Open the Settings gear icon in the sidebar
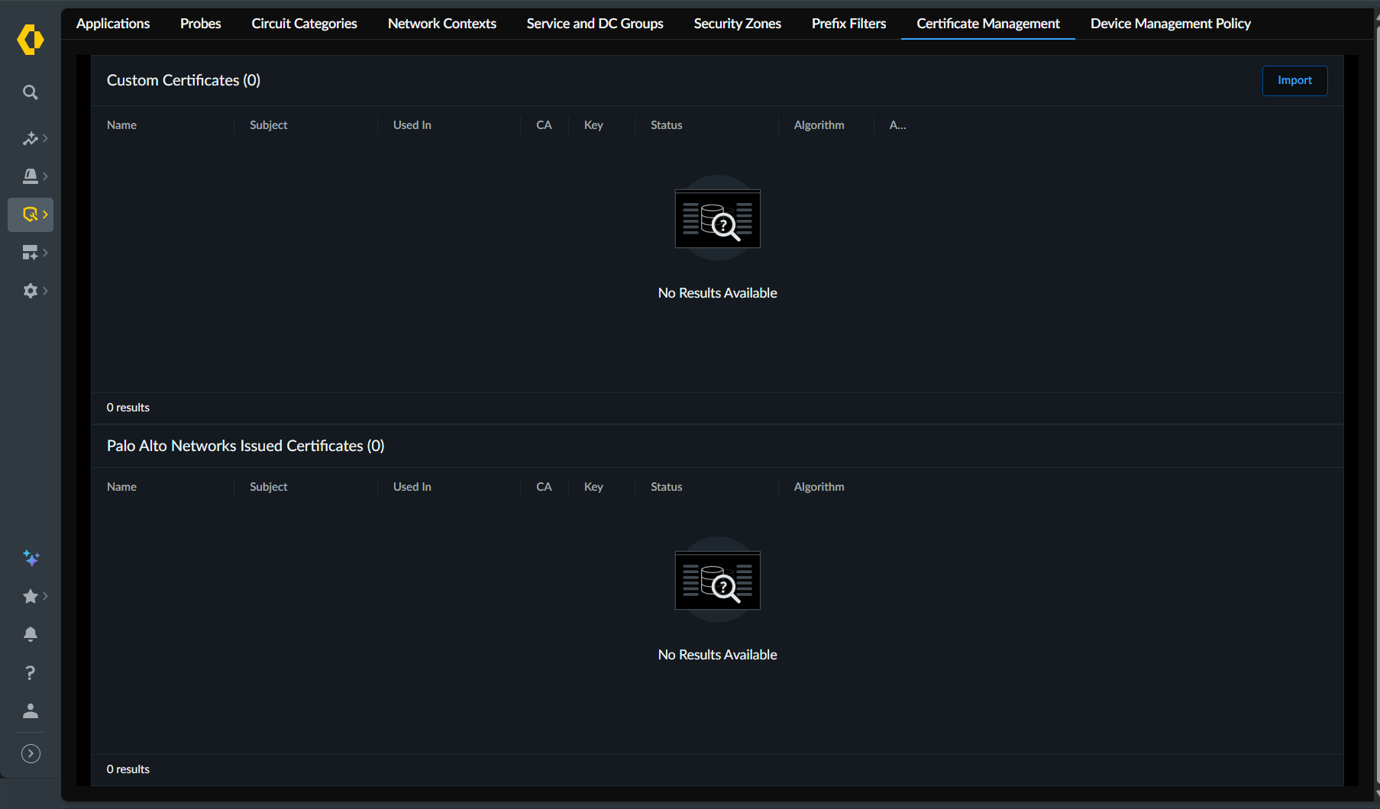The height and width of the screenshot is (809, 1380). pyautogui.click(x=31, y=291)
